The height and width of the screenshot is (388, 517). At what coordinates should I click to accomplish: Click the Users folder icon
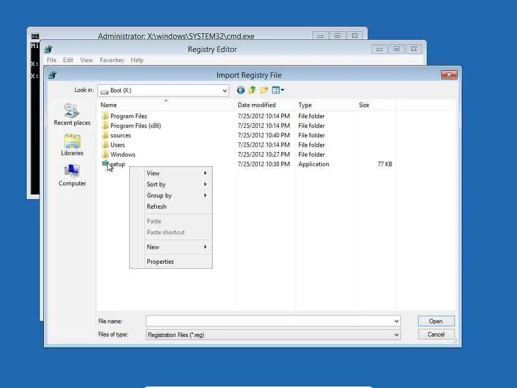point(105,144)
